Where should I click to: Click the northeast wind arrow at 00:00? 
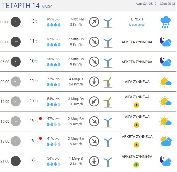(94, 22)
